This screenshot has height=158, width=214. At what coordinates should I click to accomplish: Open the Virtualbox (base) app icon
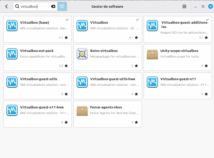pyautogui.click(x=12, y=26)
